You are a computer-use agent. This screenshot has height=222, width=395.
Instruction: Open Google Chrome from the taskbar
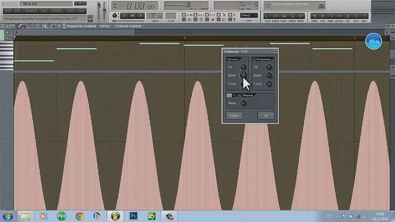pyautogui.click(x=80, y=216)
